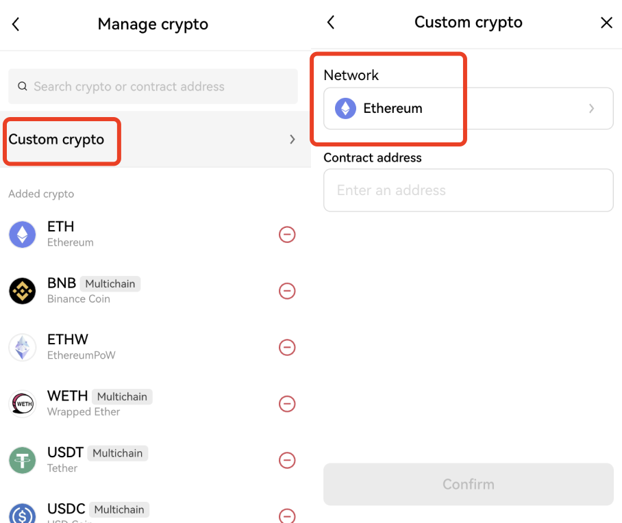Remove WETH using its minus button
This screenshot has height=523, width=622.
coord(287,404)
